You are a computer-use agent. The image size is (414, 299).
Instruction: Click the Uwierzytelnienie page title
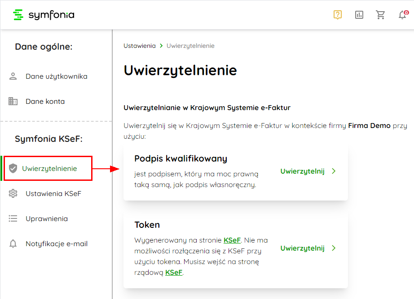click(x=181, y=71)
